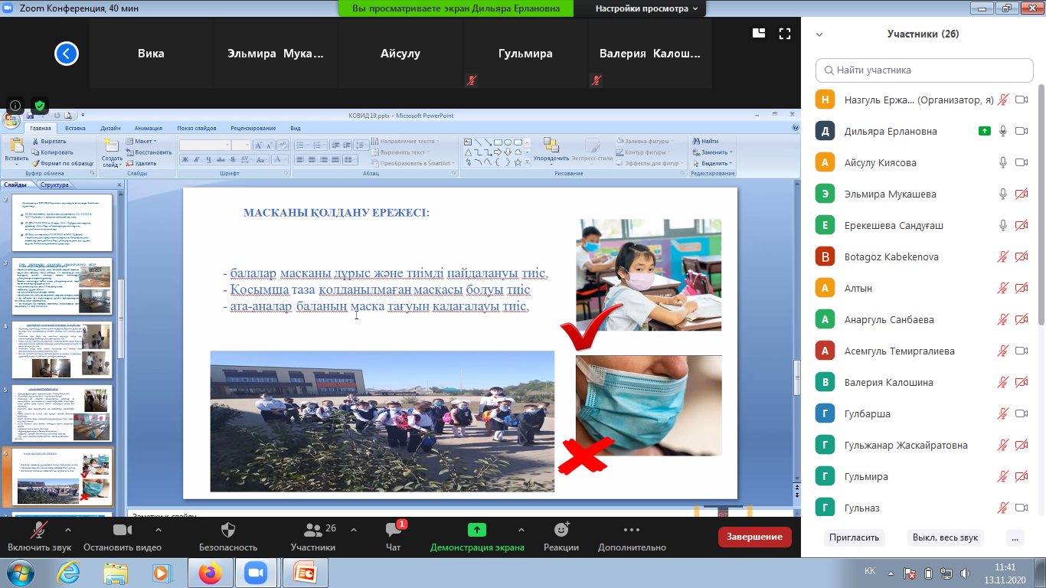Expand Настройки просмотра dropdown
The image size is (1046, 588).
point(646,8)
